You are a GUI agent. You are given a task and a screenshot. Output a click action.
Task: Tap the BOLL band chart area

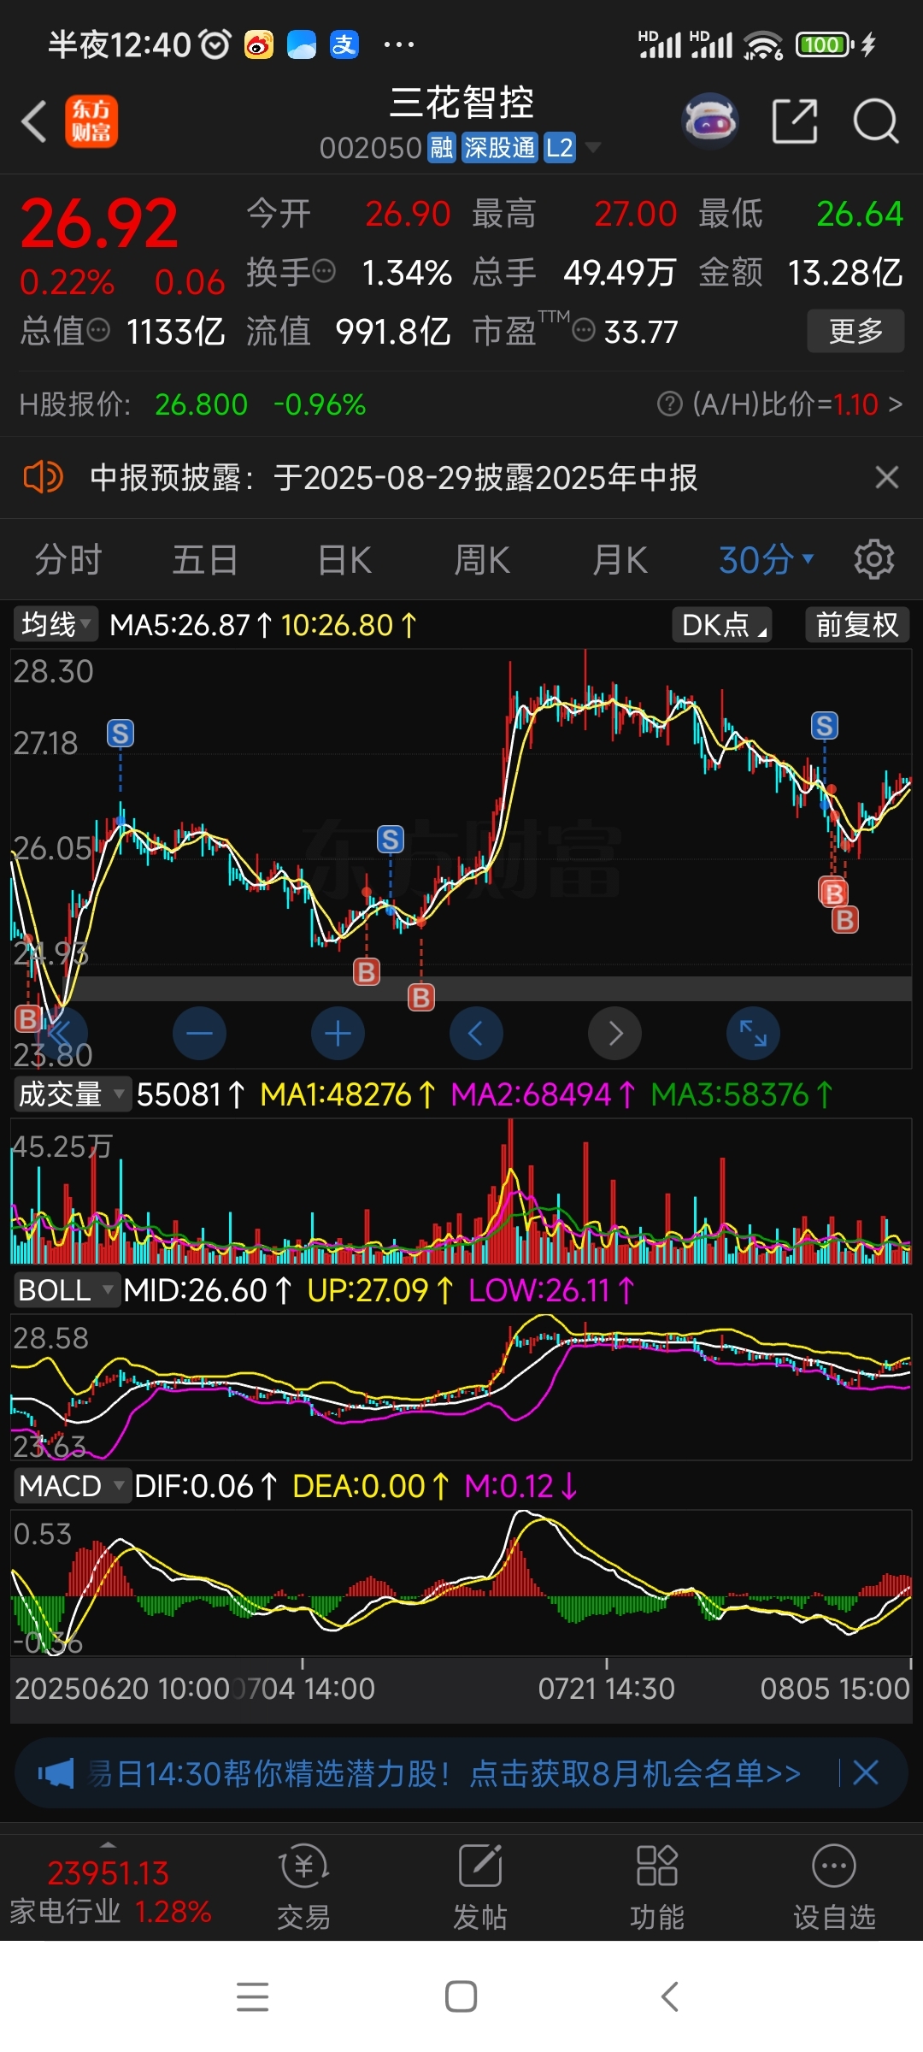point(461,1387)
